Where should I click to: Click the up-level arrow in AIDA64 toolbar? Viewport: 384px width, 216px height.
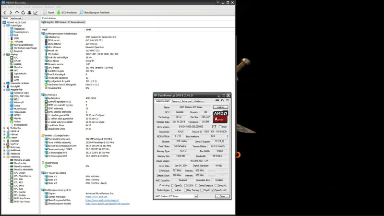[17, 12]
